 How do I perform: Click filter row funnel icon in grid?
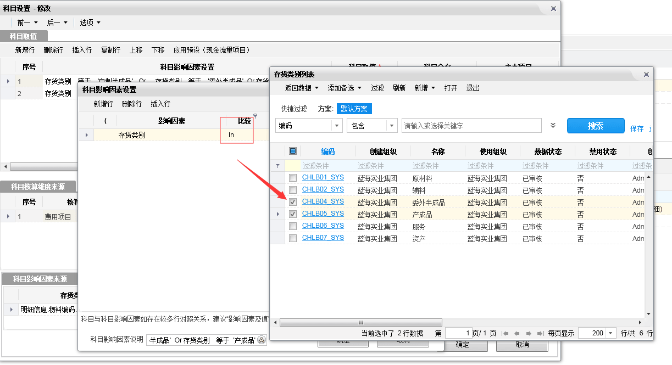pos(277,166)
